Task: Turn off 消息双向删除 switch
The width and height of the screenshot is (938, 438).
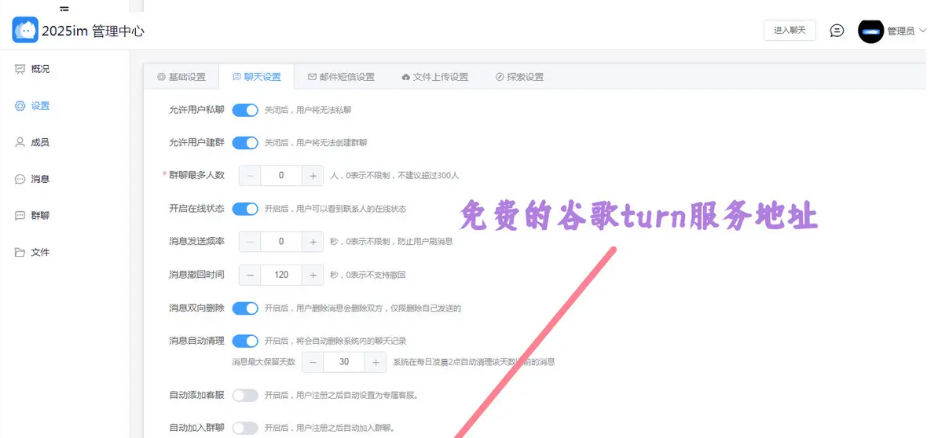Action: (245, 308)
